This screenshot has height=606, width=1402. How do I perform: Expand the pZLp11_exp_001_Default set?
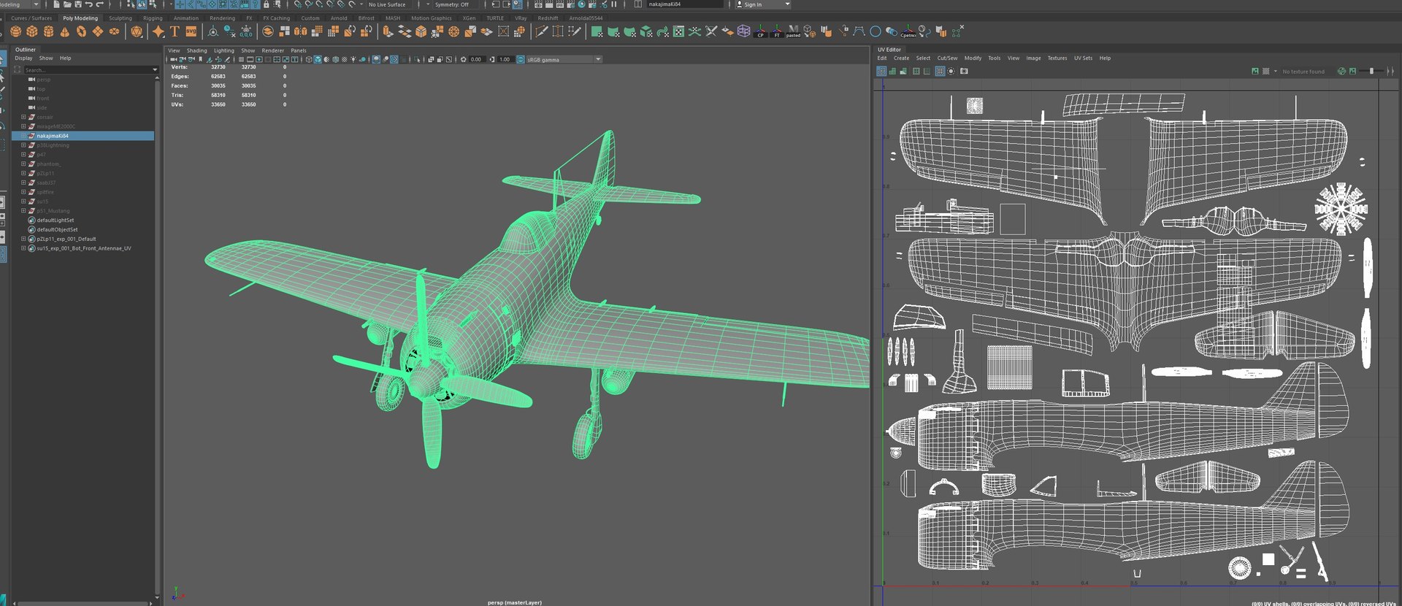pyautogui.click(x=23, y=239)
